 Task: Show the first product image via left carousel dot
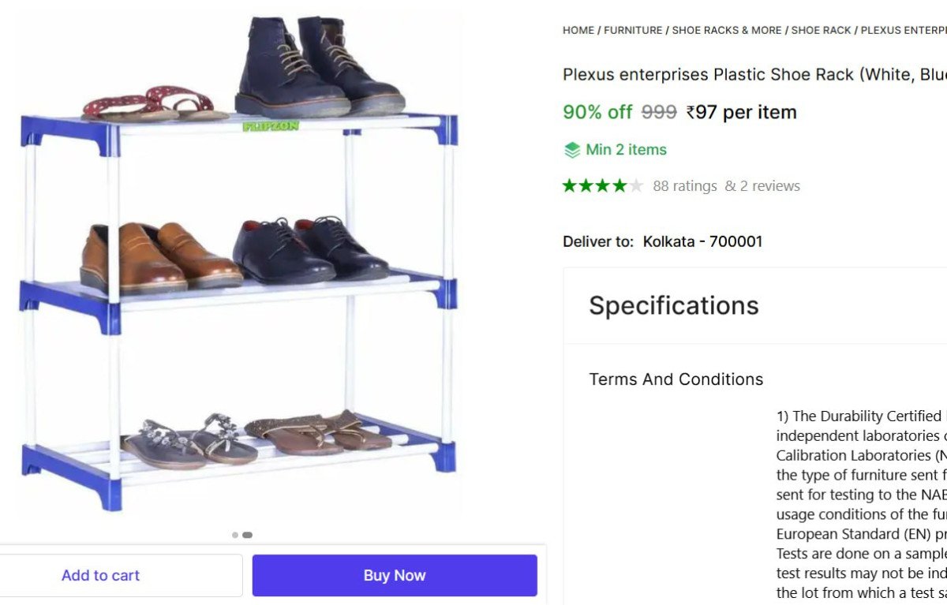(x=235, y=535)
